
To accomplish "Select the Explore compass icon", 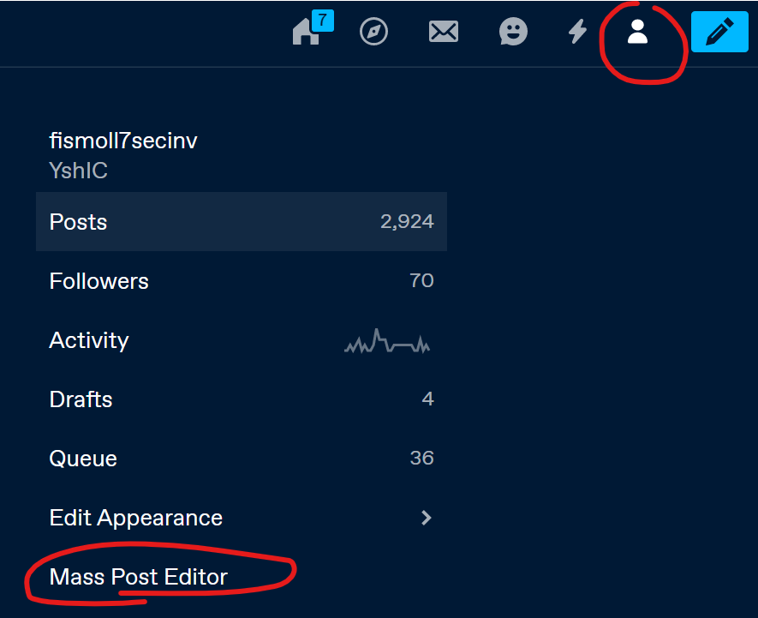I will [373, 32].
